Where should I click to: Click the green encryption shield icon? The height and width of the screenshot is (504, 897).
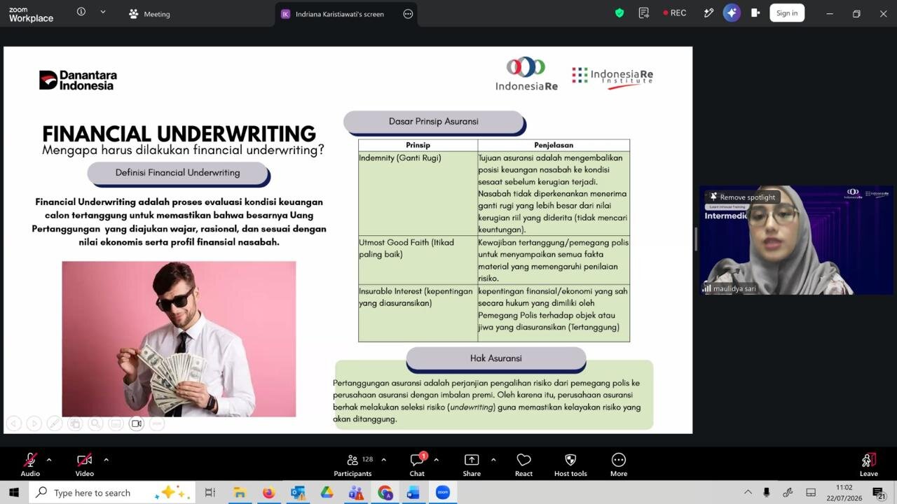point(619,13)
